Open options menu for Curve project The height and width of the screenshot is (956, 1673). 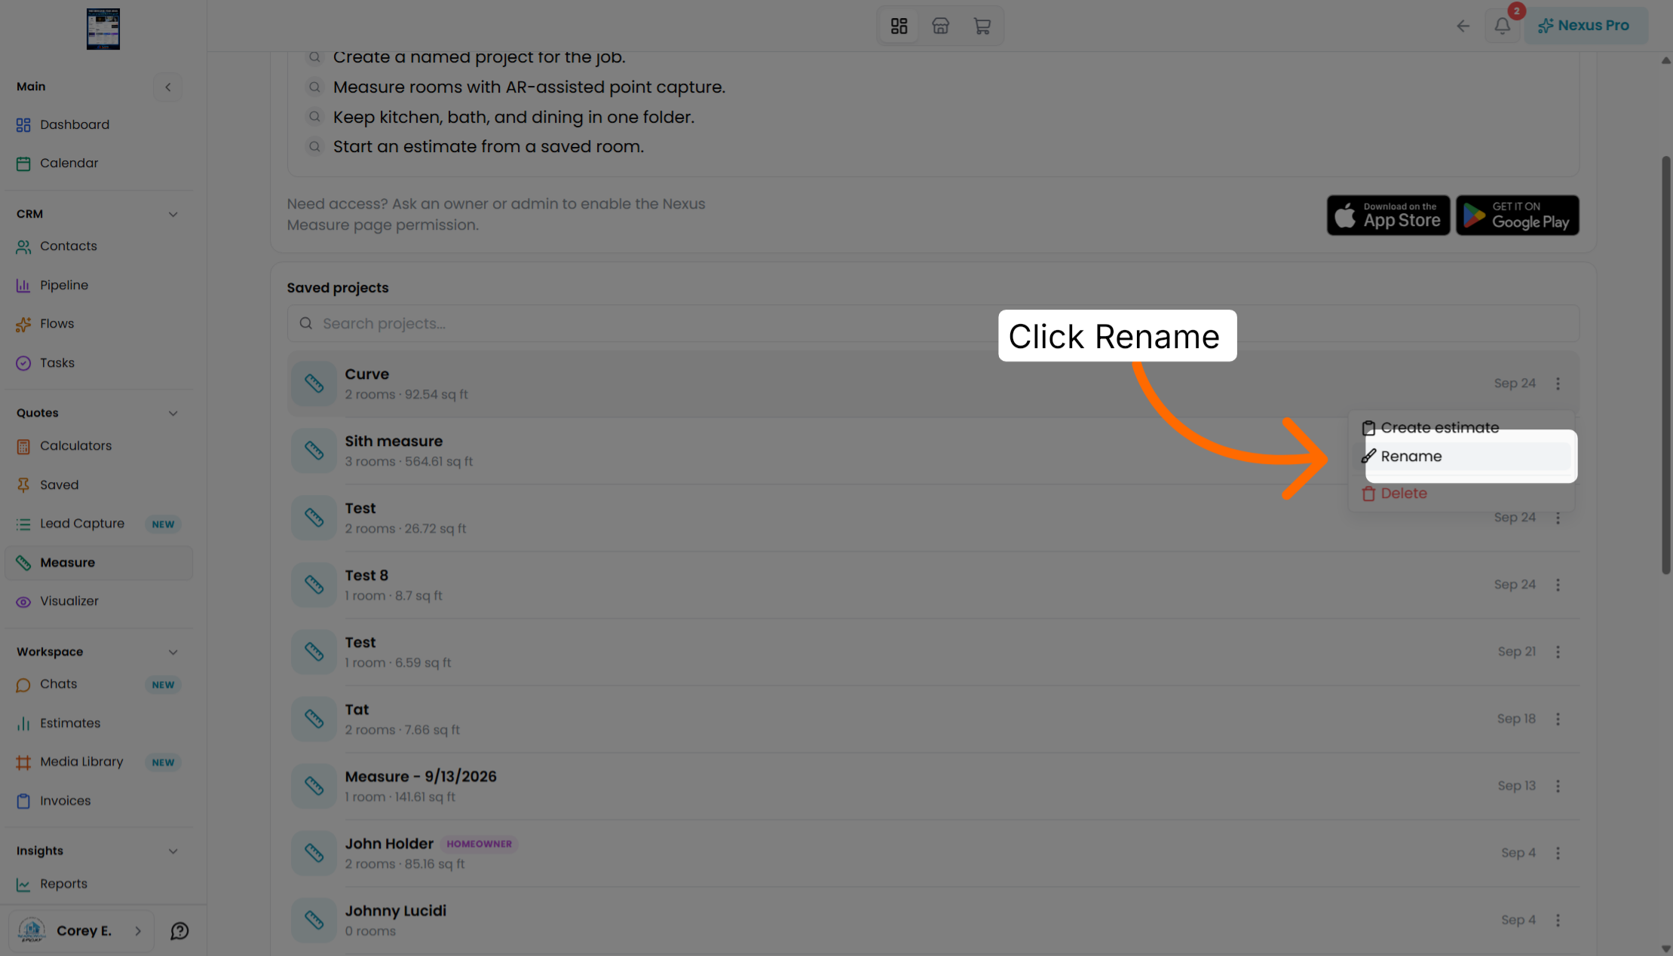click(1558, 383)
